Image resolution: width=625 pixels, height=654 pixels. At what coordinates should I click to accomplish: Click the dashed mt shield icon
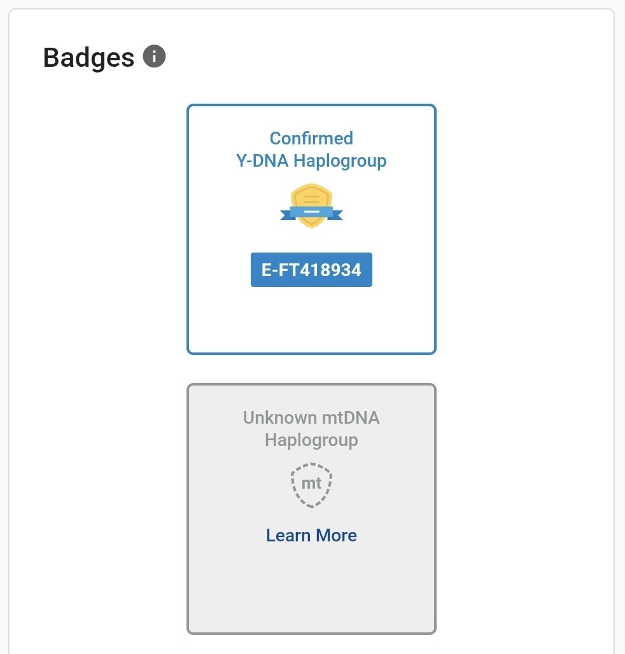(311, 485)
